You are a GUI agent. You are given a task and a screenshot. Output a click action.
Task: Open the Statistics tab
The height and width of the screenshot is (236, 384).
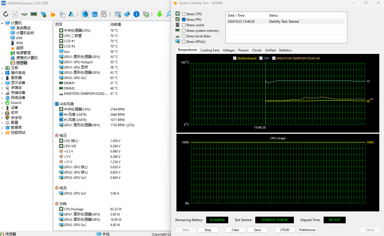[285, 50]
